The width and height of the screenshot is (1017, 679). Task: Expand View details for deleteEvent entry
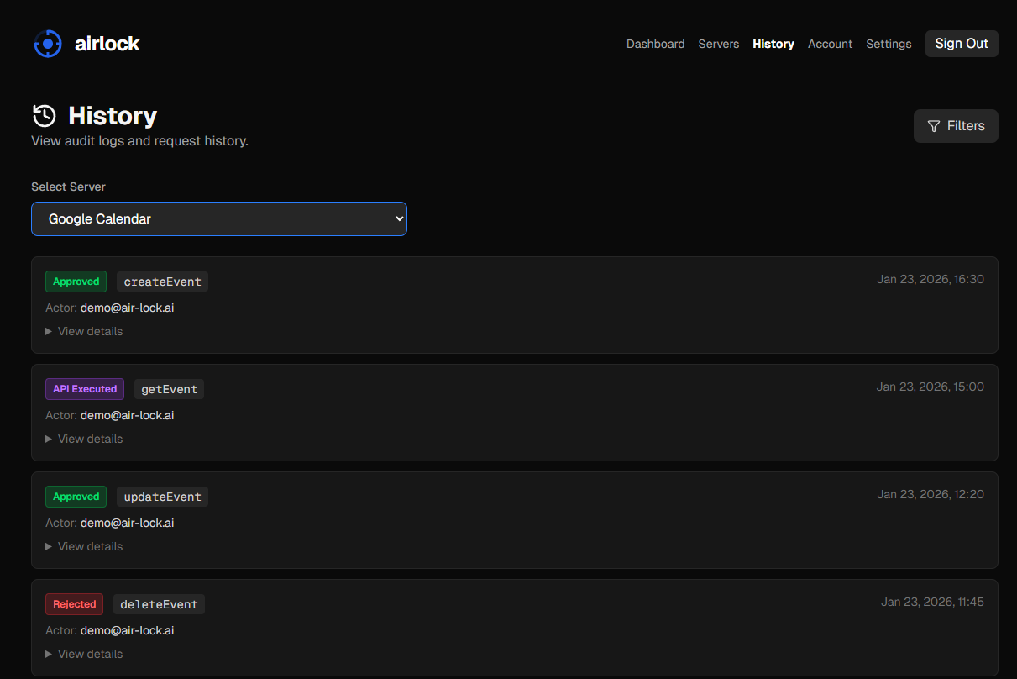click(84, 654)
